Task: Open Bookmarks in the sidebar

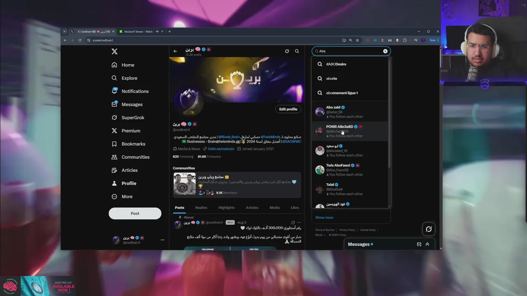Action: pyautogui.click(x=128, y=144)
